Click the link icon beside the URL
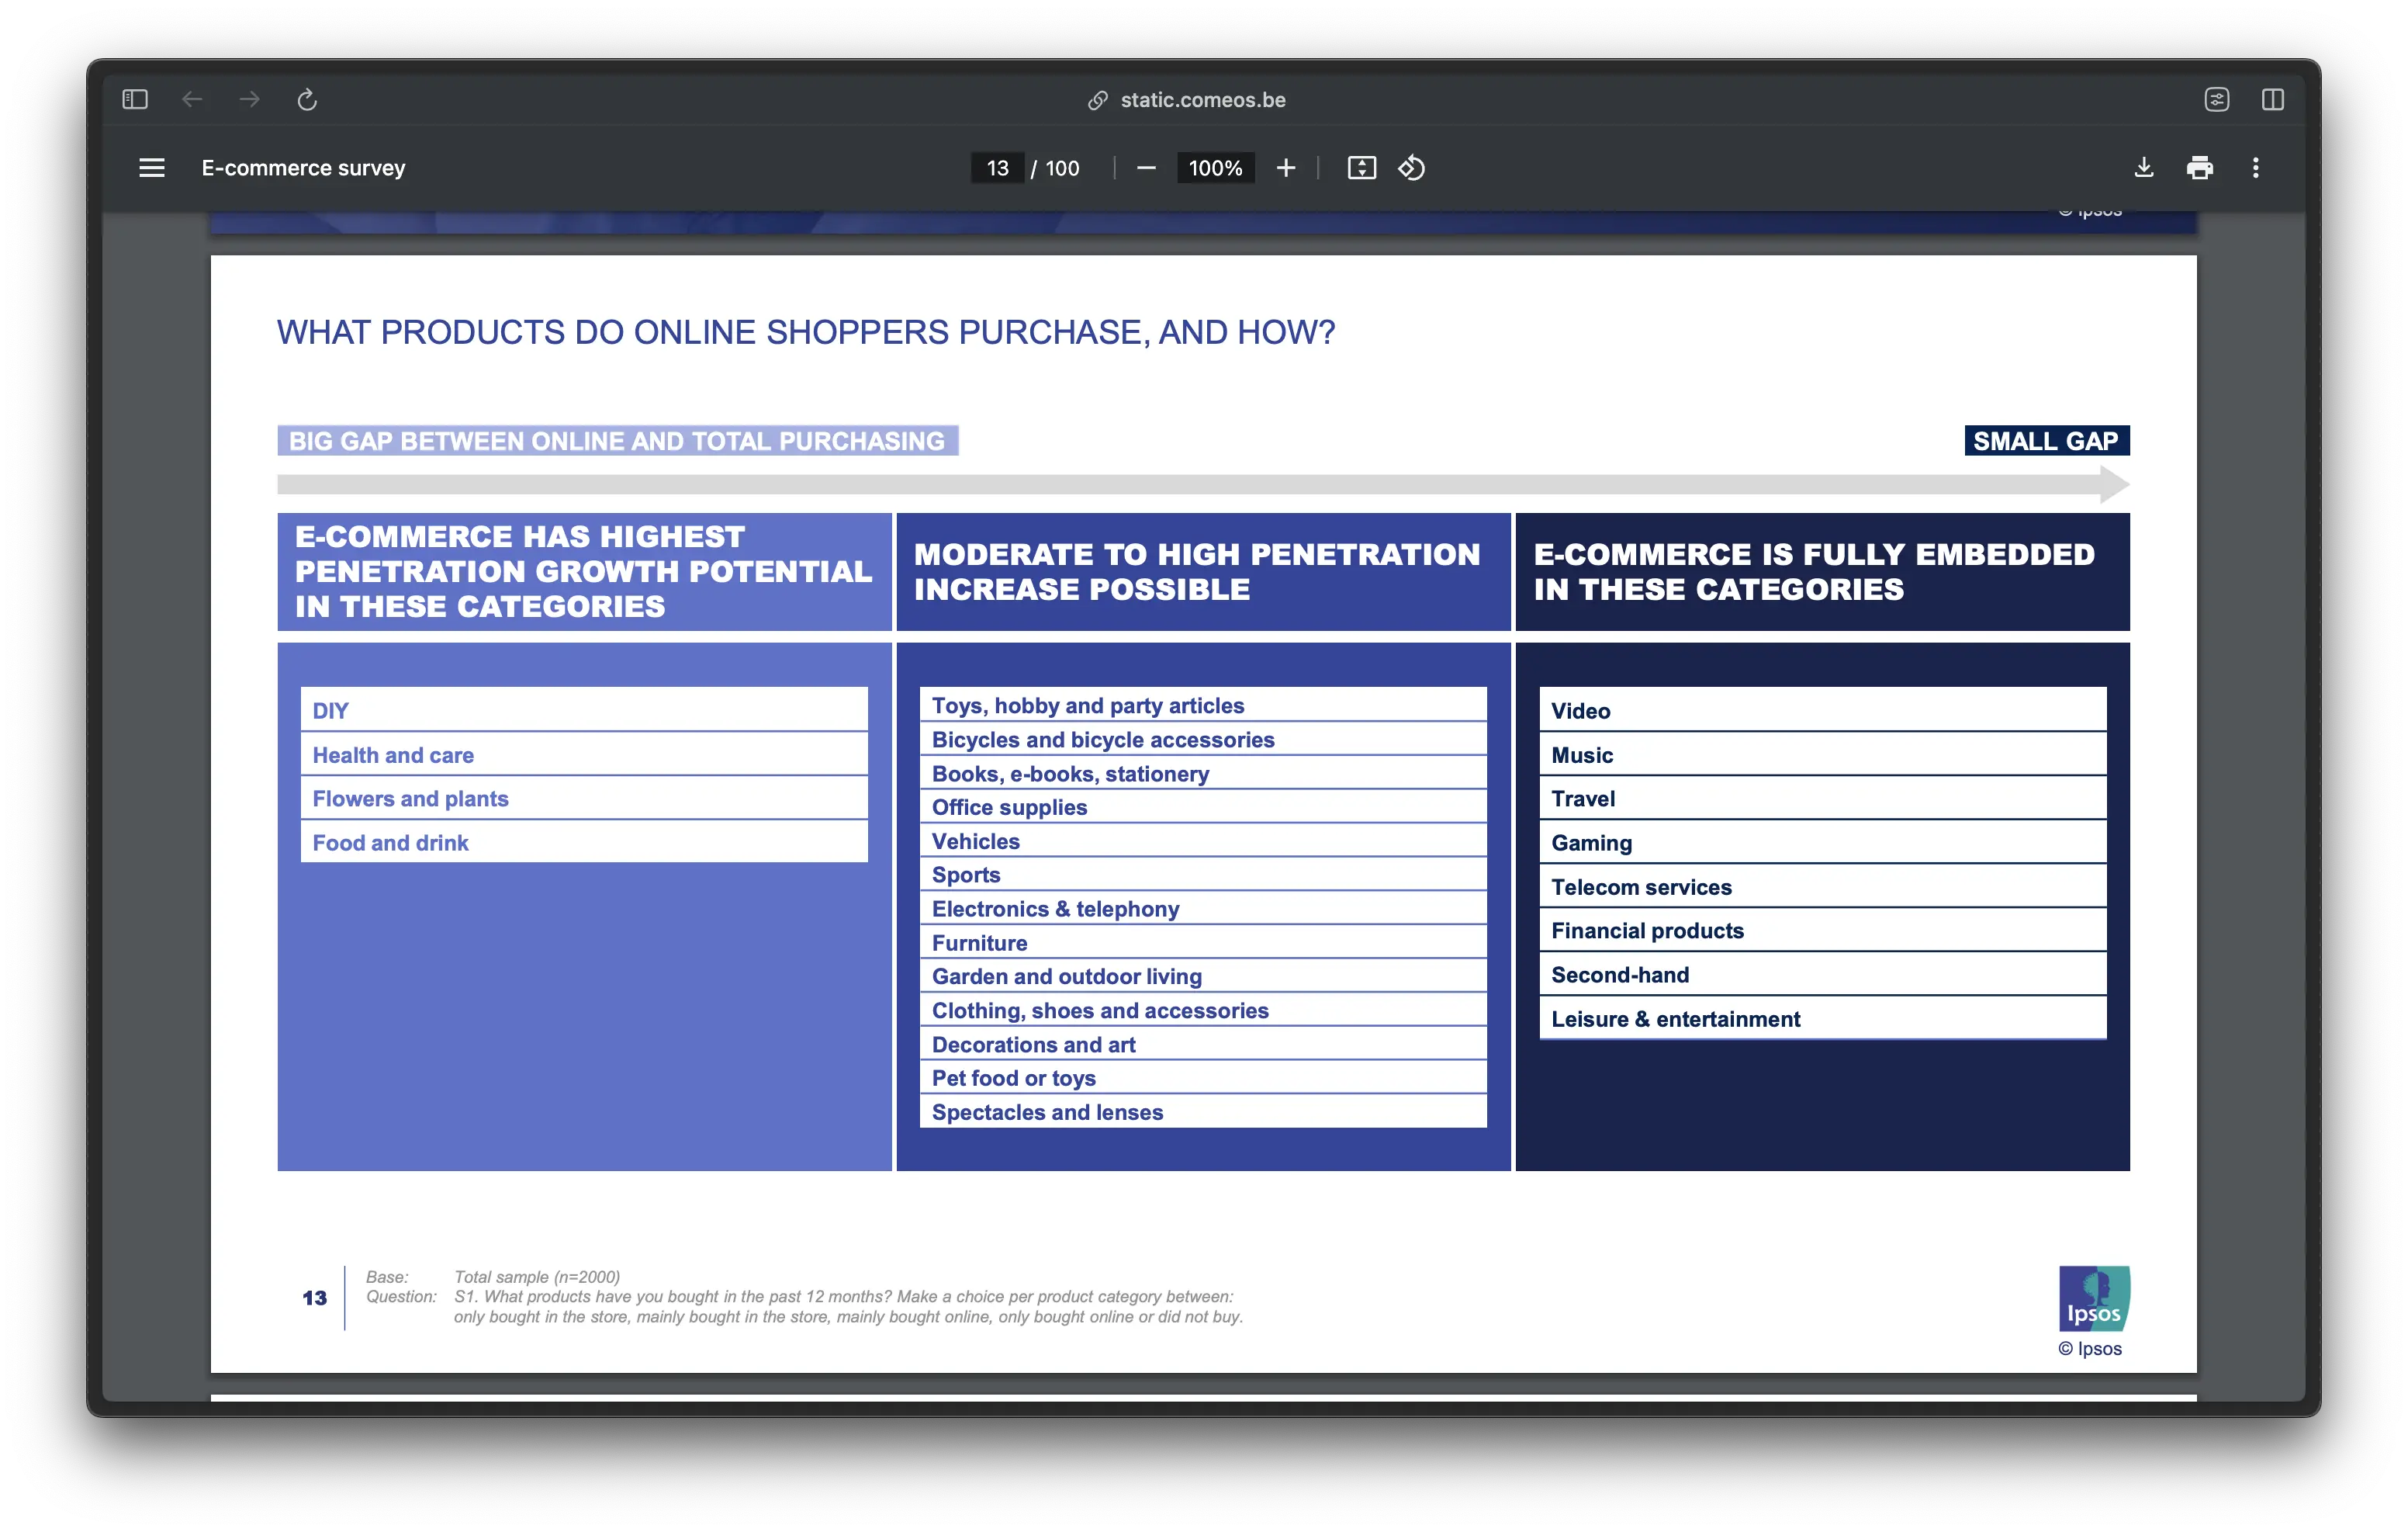The width and height of the screenshot is (2408, 1532). click(1097, 100)
